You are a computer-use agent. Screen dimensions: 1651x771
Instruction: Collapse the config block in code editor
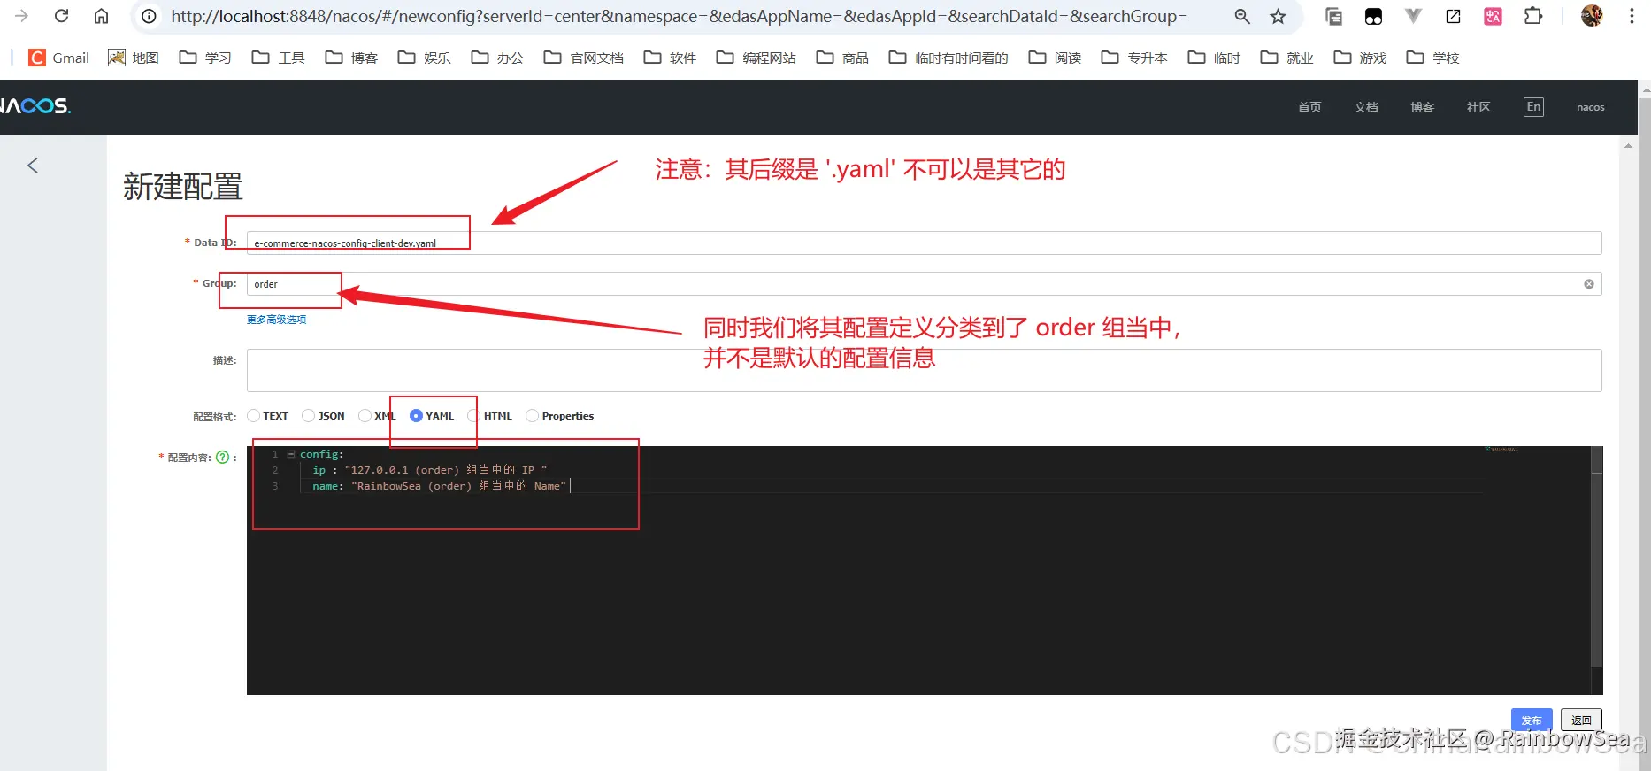(x=290, y=454)
